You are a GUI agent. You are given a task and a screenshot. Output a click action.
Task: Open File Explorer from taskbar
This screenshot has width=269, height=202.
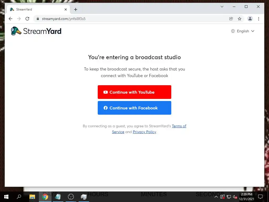[x=32, y=197]
